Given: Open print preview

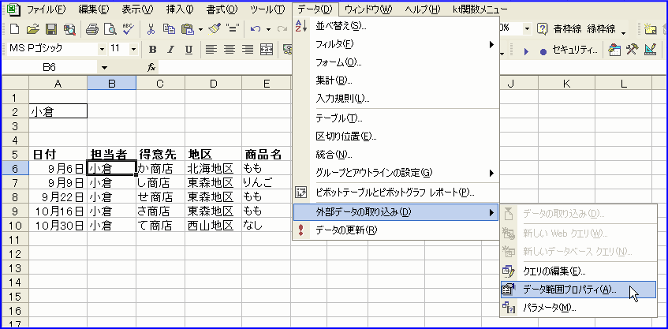Looking at the screenshot, I should click(110, 28).
